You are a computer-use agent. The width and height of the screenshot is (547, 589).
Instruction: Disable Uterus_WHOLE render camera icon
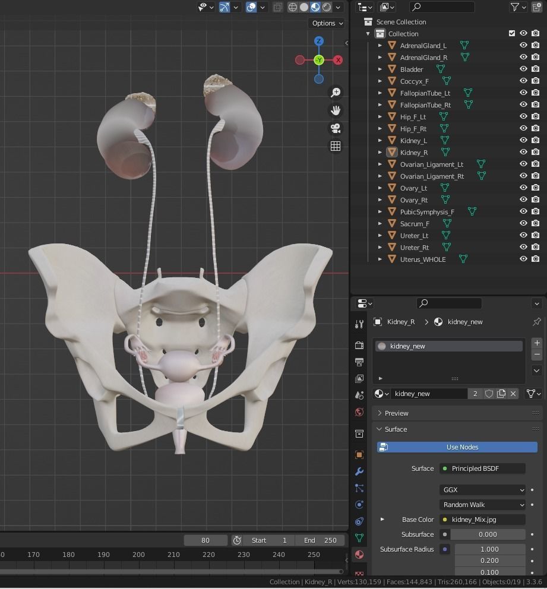[x=536, y=259]
